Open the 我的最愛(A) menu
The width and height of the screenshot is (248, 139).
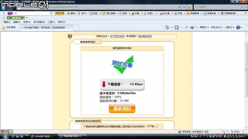pyautogui.click(x=39, y=22)
